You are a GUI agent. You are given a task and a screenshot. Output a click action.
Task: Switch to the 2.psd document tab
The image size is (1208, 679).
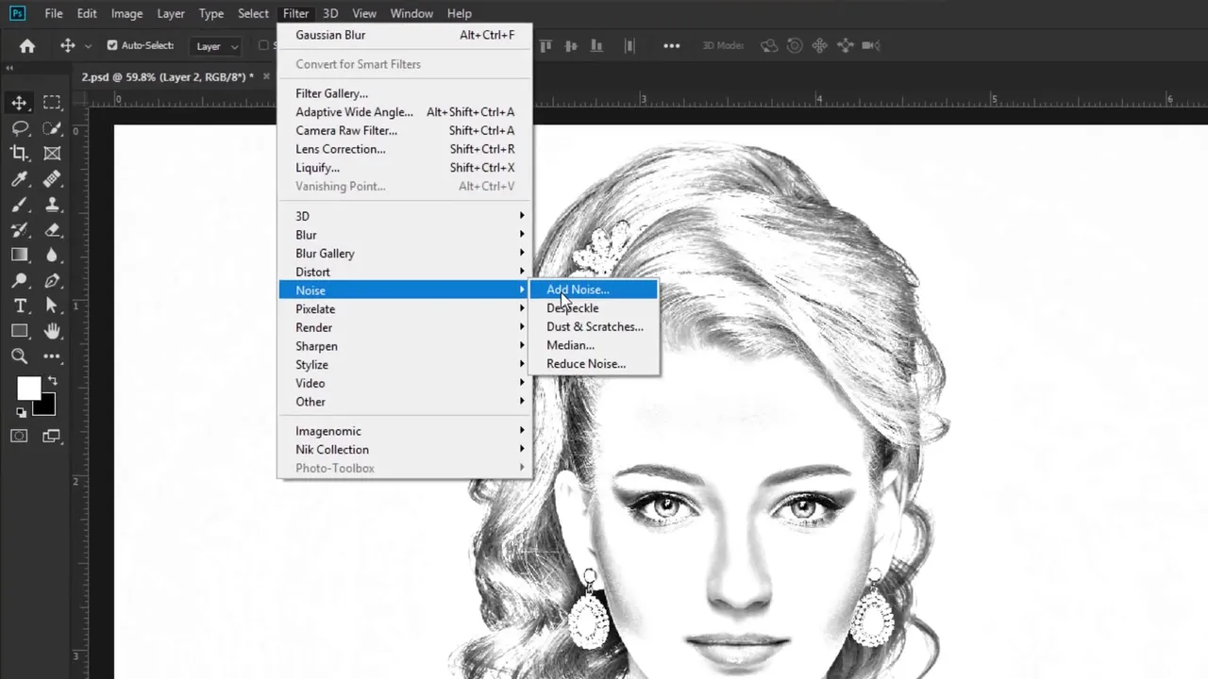click(167, 76)
